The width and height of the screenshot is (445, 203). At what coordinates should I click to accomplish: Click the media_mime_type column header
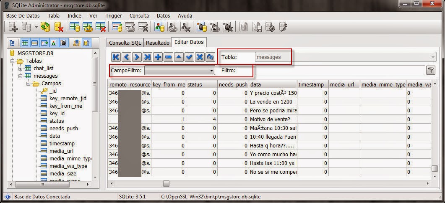[x=383, y=84]
